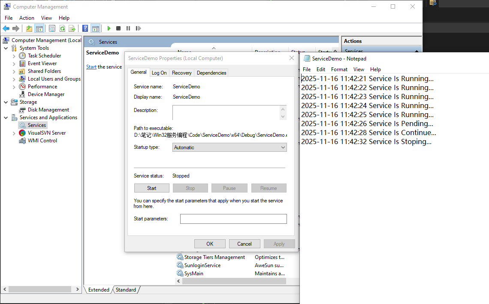Click the Start parameters input field
Viewport: 489px width, 304px height.
pyautogui.click(x=234, y=219)
